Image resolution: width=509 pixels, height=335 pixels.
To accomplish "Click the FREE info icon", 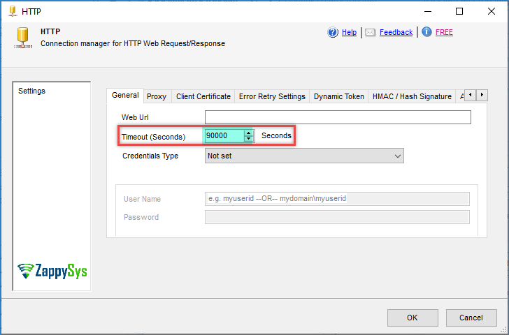I will click(426, 32).
